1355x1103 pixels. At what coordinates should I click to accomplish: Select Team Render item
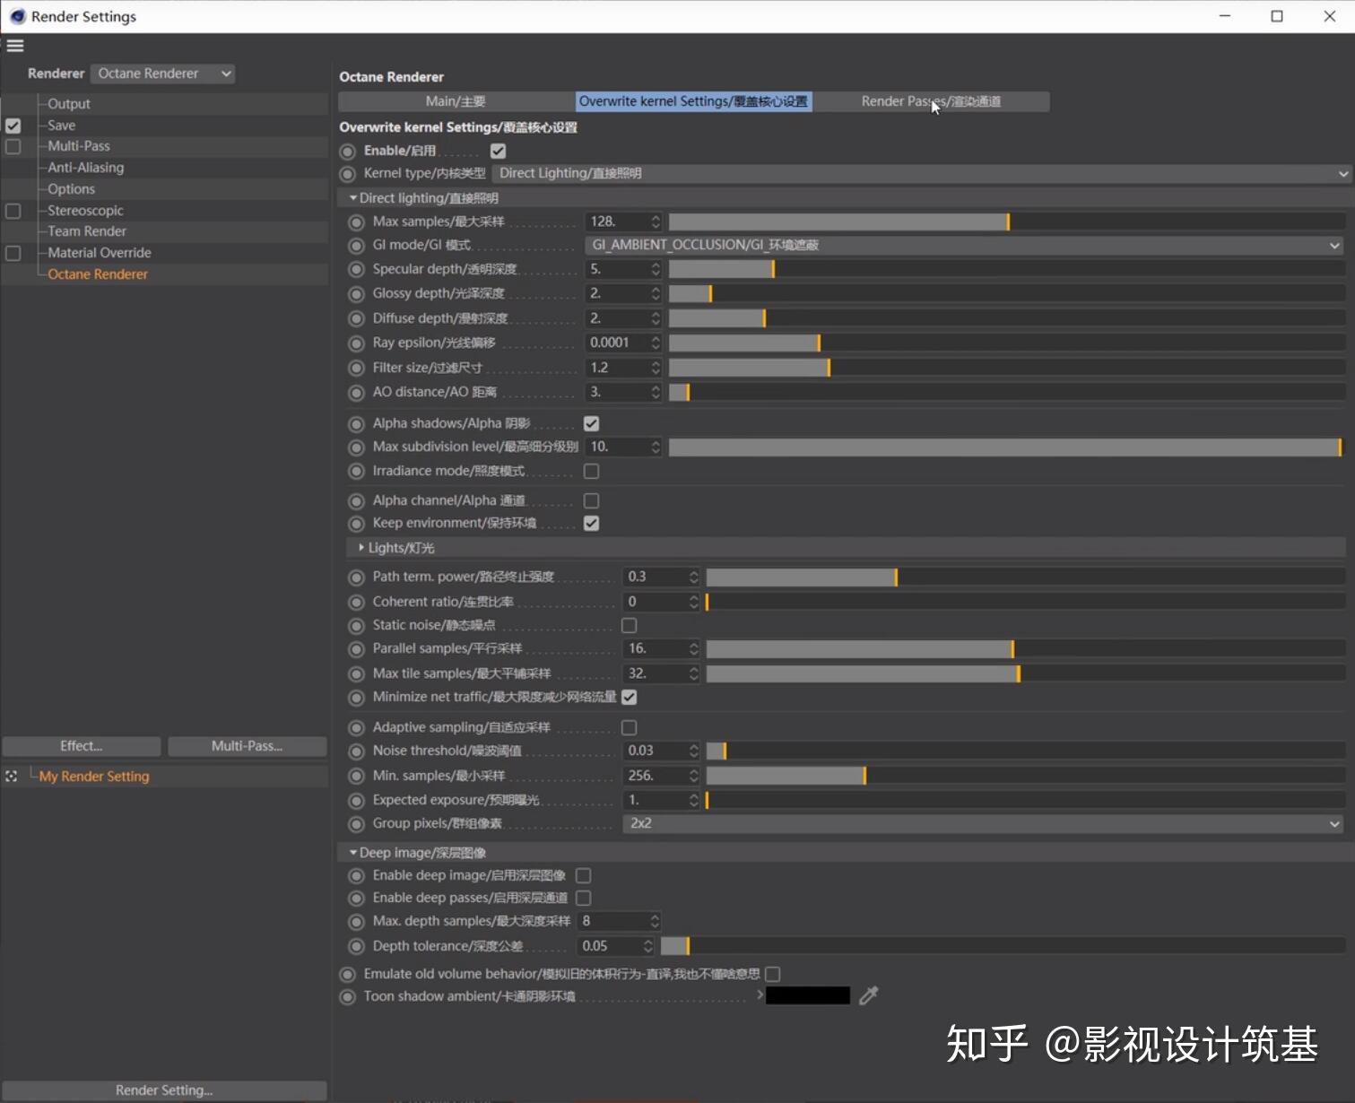tap(87, 231)
